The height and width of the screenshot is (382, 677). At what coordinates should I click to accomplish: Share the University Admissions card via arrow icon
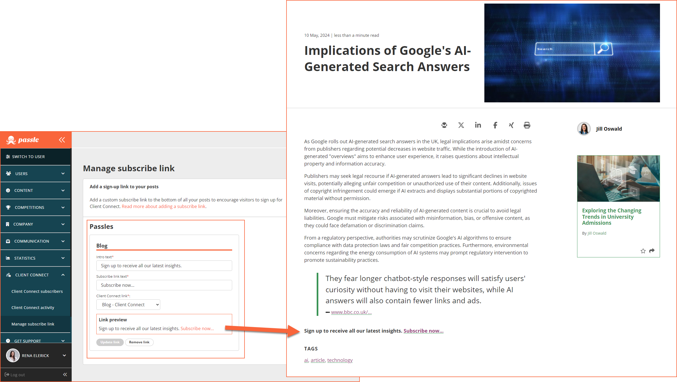(652, 251)
